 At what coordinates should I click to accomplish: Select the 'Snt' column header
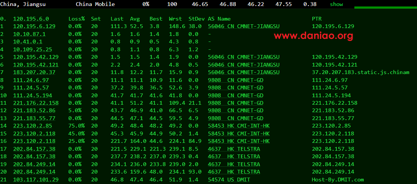pyautogui.click(x=96, y=19)
